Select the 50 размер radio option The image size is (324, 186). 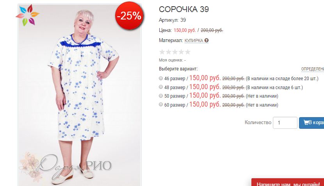(x=161, y=96)
